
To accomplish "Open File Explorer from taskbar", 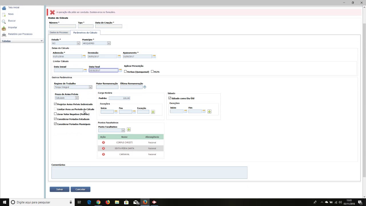I will click(x=117, y=202).
